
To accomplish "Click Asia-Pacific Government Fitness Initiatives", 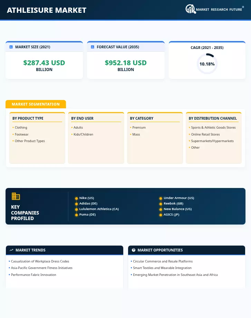I will pos(42,268).
